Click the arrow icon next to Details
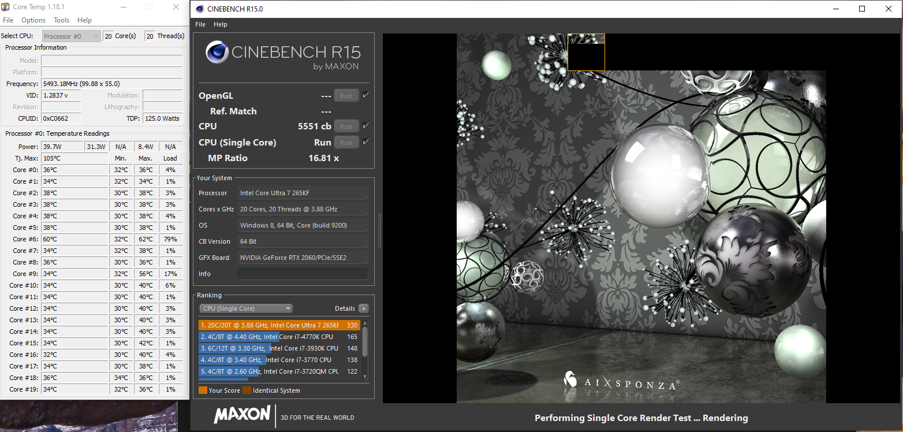Screen dimensions: 903x432 tap(363, 308)
